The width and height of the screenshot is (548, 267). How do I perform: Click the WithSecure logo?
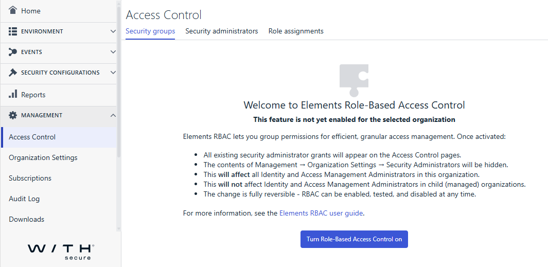pyautogui.click(x=61, y=252)
